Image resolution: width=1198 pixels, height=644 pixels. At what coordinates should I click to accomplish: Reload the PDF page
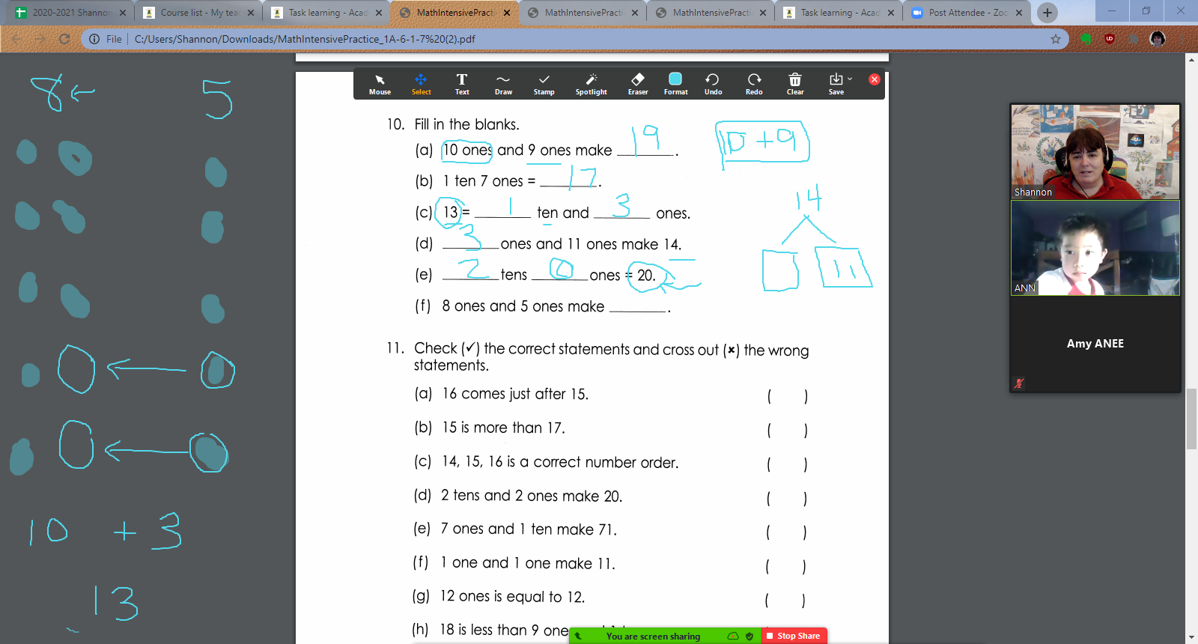point(64,39)
